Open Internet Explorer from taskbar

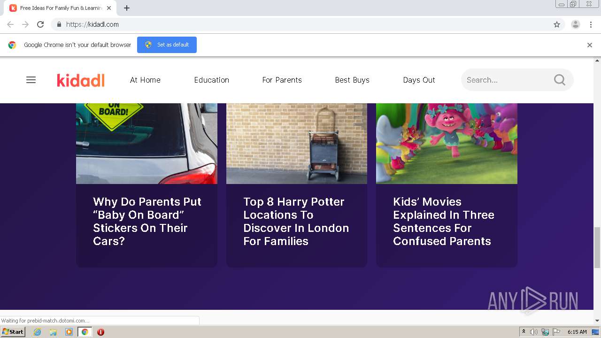[38, 332]
